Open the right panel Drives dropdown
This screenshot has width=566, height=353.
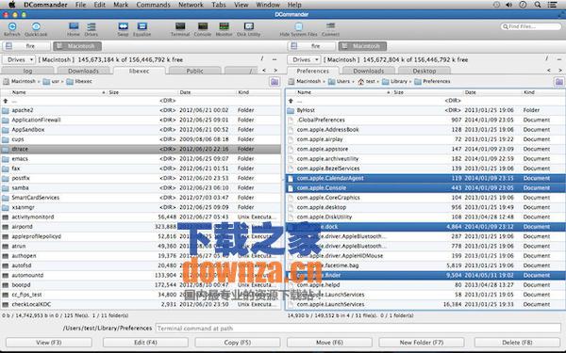(x=304, y=60)
